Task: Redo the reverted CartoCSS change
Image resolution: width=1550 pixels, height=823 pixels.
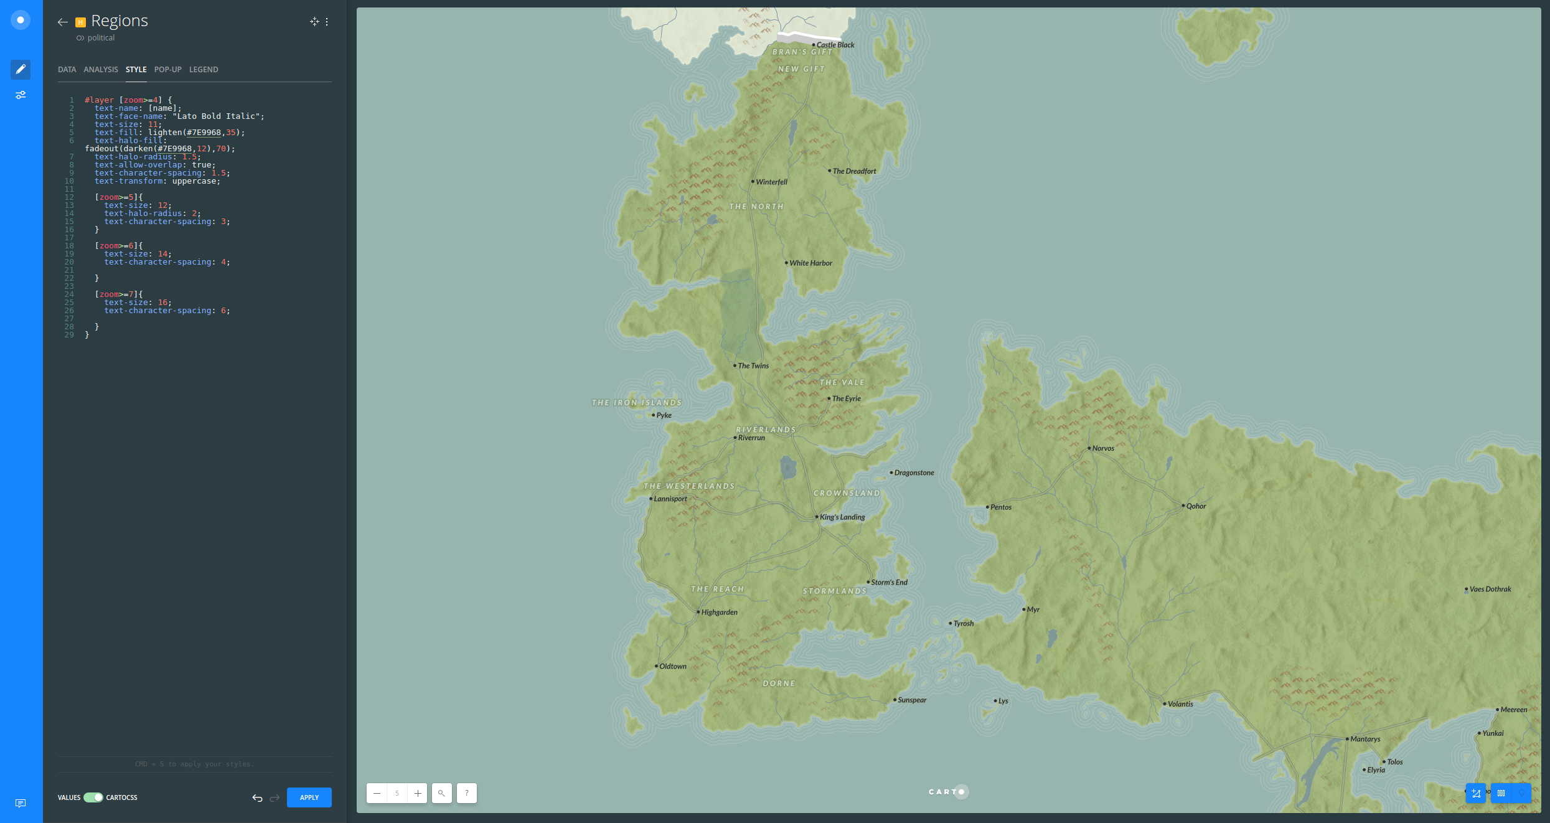Action: (274, 797)
